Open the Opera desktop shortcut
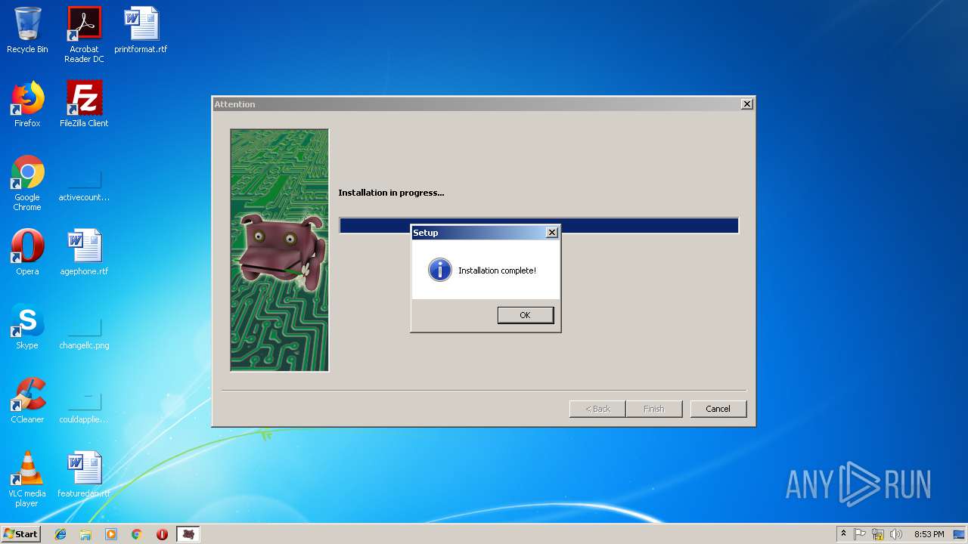This screenshot has height=544, width=968. [x=27, y=252]
